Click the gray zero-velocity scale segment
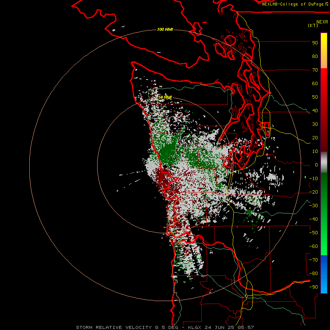330x330 pixels. pos(324,162)
